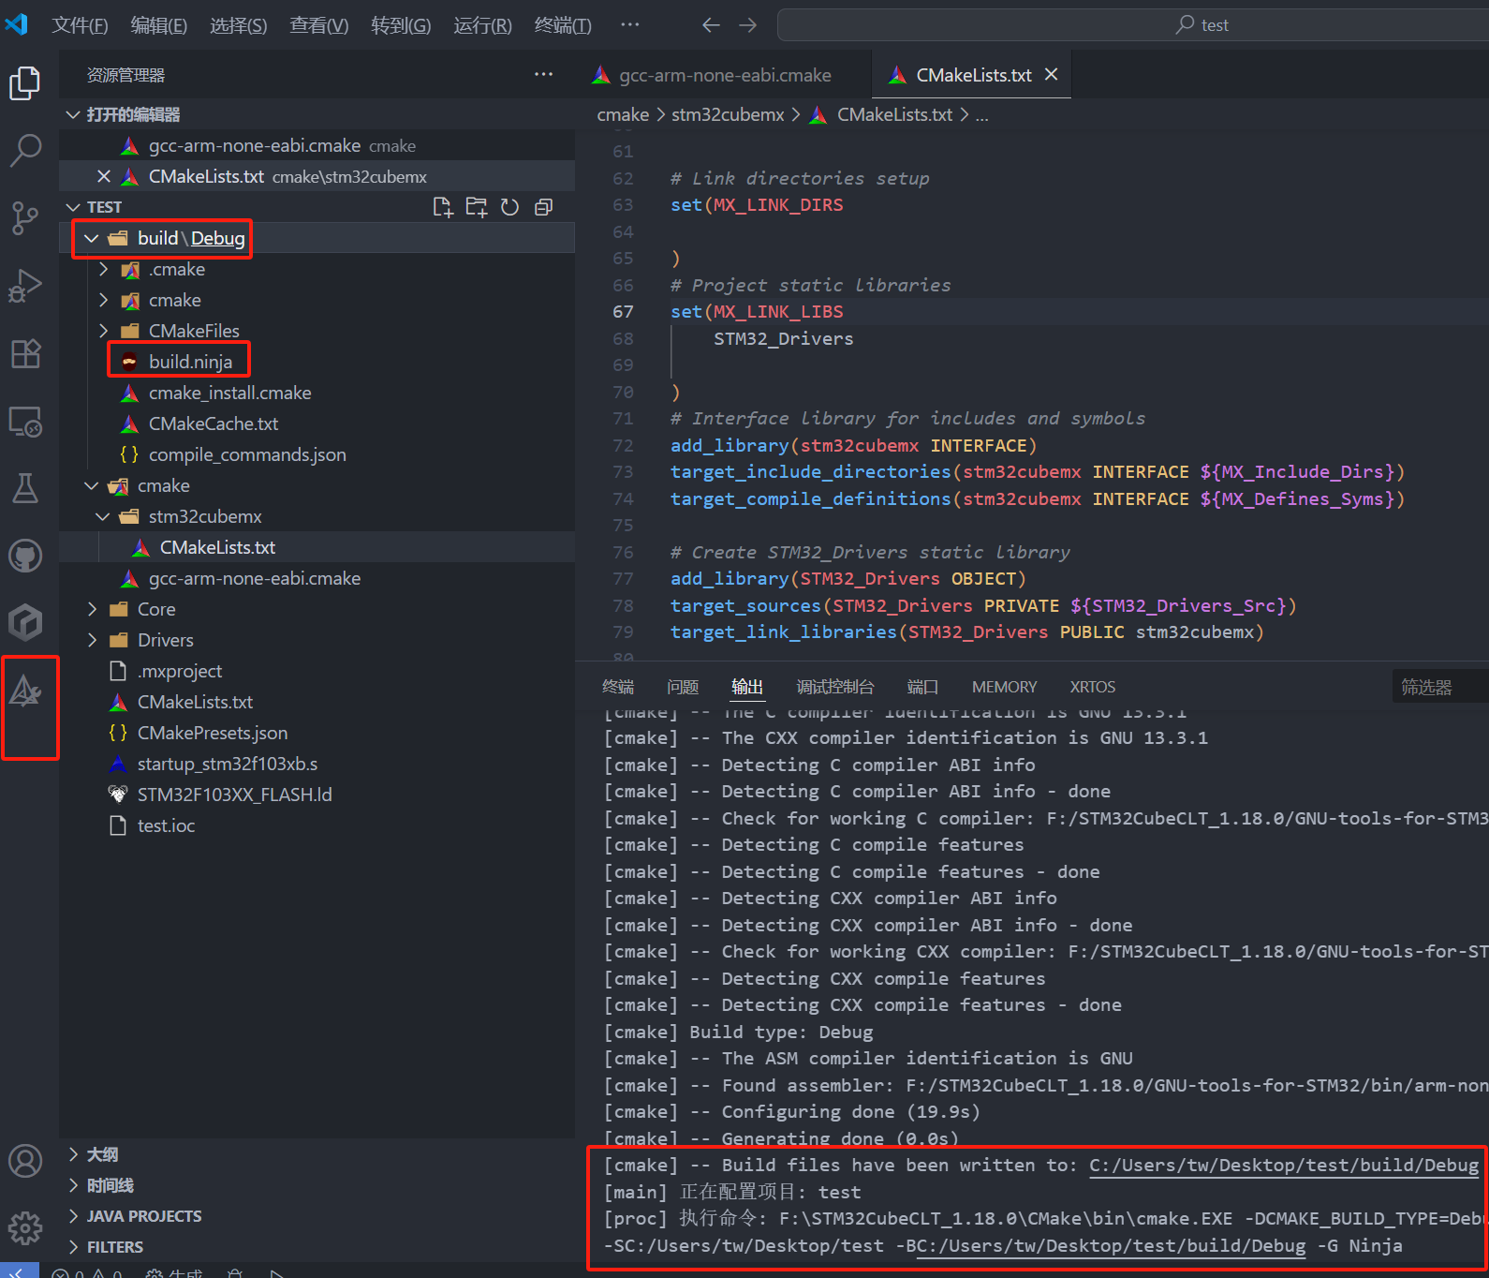Image resolution: width=1489 pixels, height=1278 pixels.
Task: Open test.ioc file
Action: tap(166, 825)
